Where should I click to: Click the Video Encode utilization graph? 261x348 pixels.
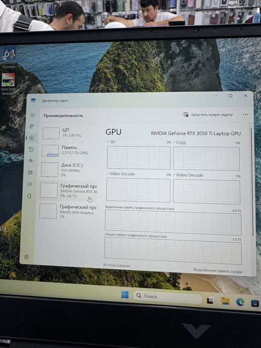pyautogui.click(x=138, y=190)
